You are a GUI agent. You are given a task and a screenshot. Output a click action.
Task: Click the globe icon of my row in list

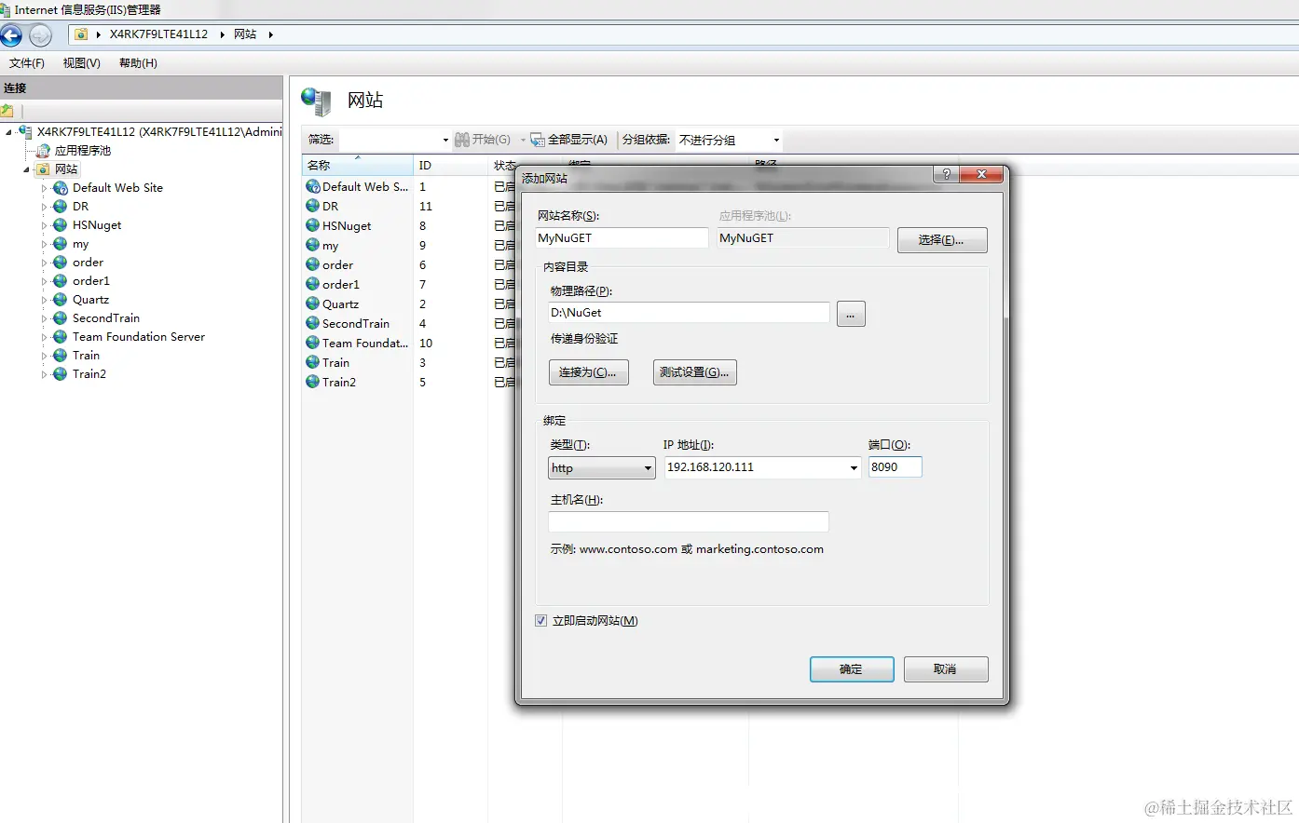tap(313, 245)
